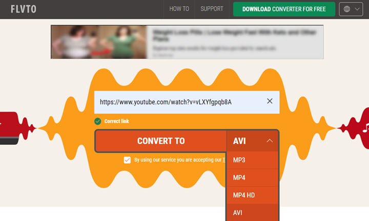Open the weight loss ad banner image
The width and height of the screenshot is (369, 221).
(x=99, y=42)
